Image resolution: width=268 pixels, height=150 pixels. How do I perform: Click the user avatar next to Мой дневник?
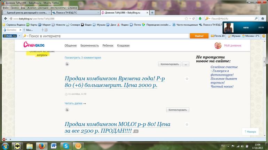pyautogui.click(x=218, y=45)
